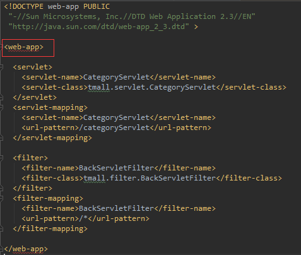The height and width of the screenshot is (255, 301).
Task: Collapse the fold marker beside opening <filter> tag
Action: pyautogui.click(x=1, y=158)
